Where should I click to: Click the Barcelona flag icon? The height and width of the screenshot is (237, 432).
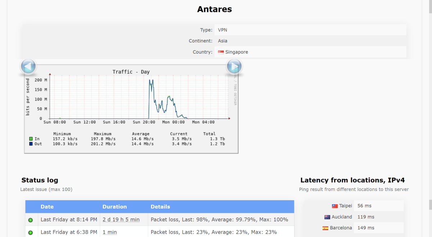tap(325, 228)
